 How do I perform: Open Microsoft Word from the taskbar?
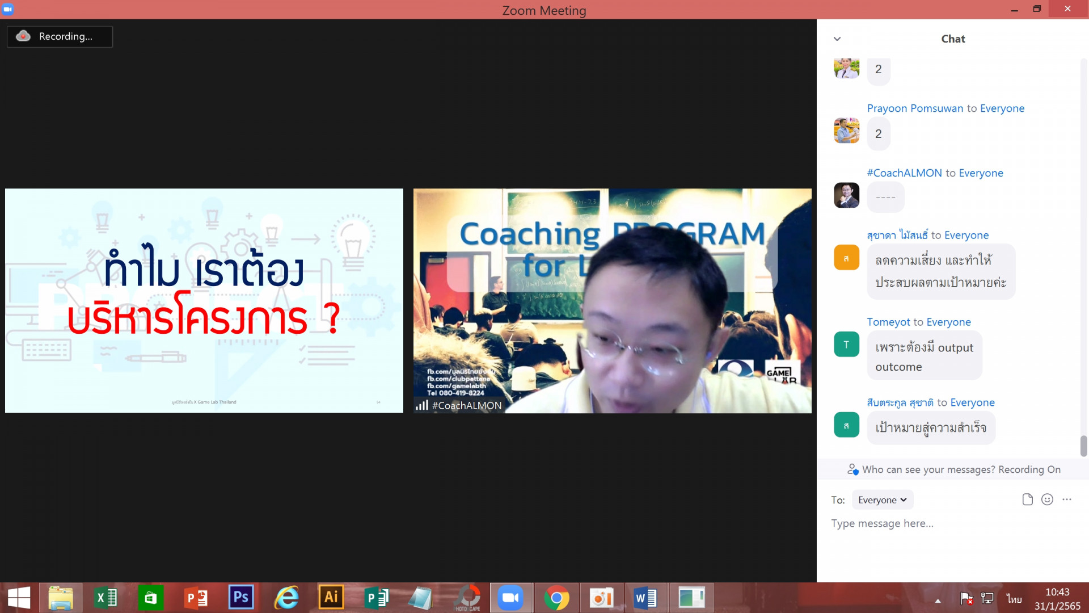645,598
